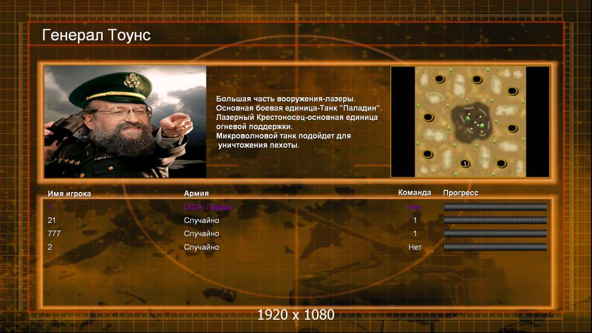Click team value "Нет" in purple row
This screenshot has height=333, width=592.
tap(415, 206)
